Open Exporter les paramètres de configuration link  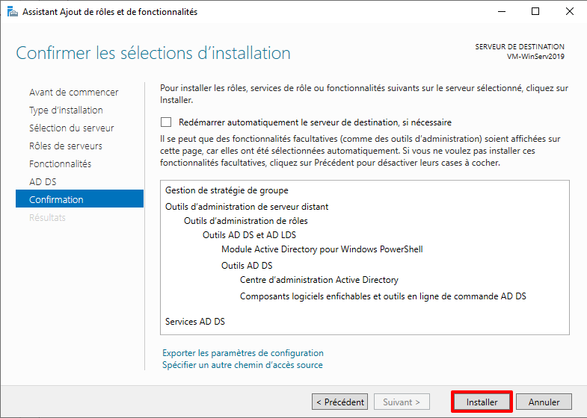click(x=243, y=353)
